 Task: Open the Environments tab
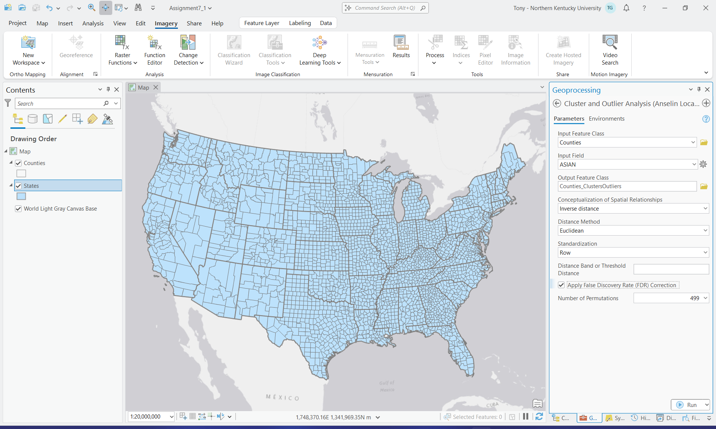[606, 119]
